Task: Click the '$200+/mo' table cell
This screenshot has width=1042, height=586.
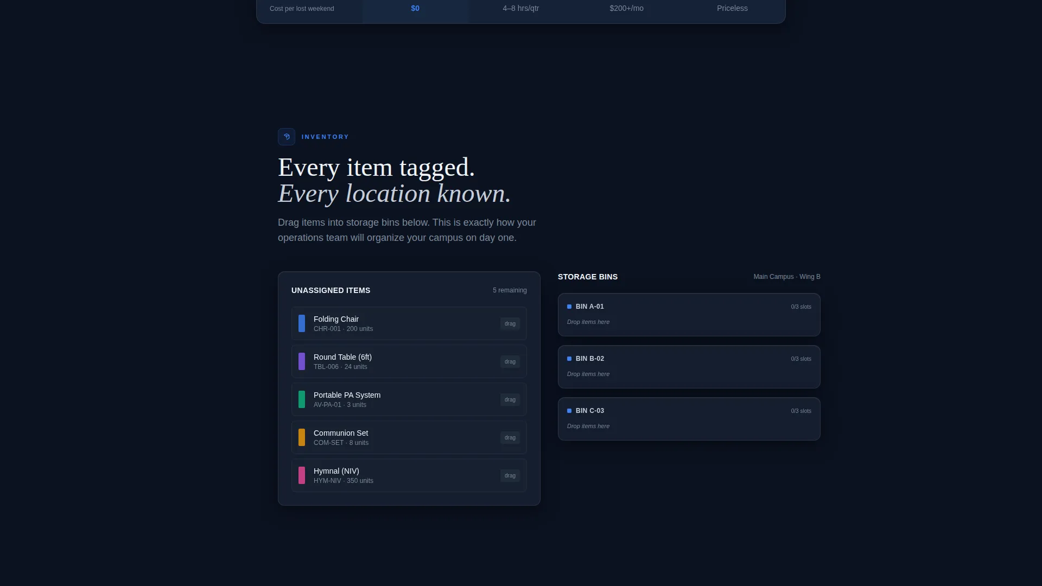Action: (626, 8)
